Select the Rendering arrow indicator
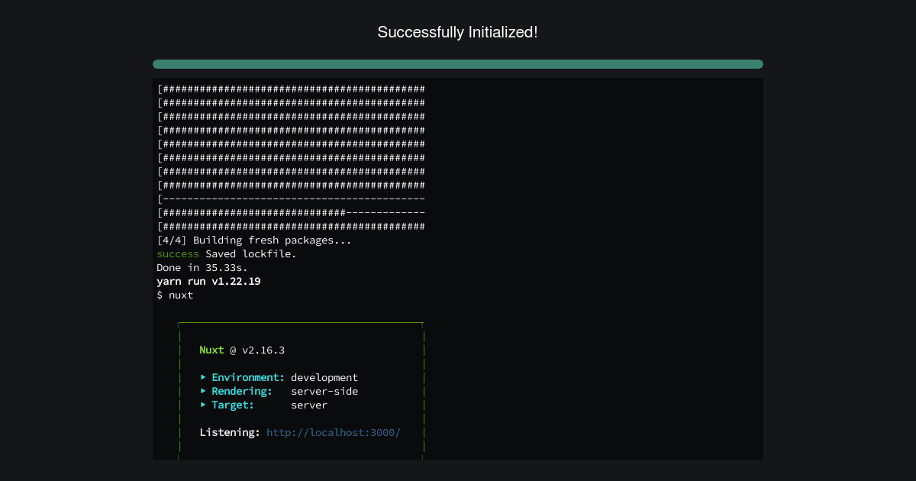Viewport: 916px width, 481px height. click(202, 391)
